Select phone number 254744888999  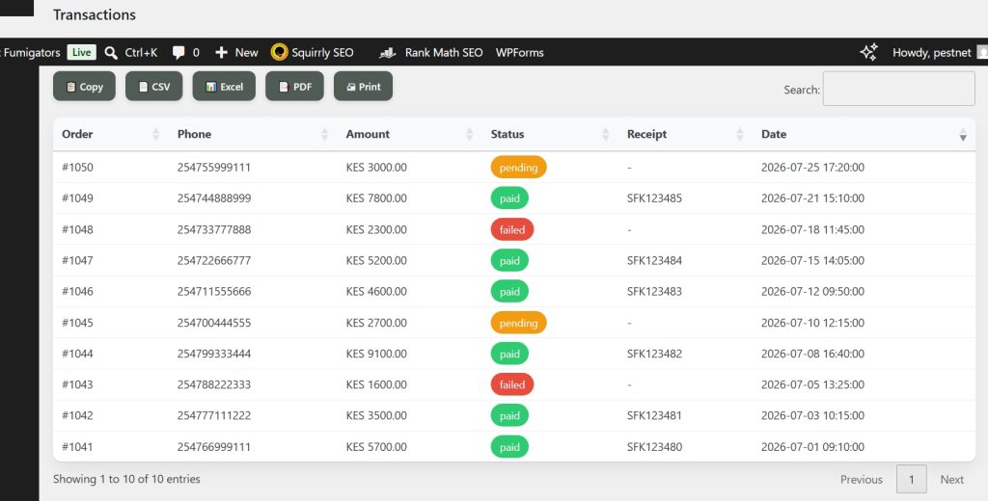pos(214,198)
